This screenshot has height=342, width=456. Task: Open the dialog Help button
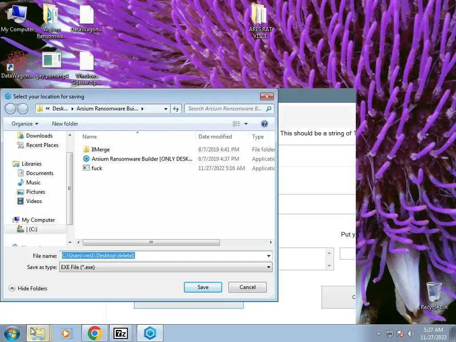[265, 124]
